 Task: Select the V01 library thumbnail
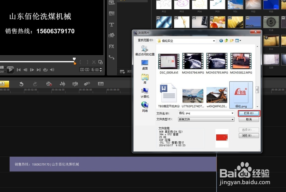(x=235, y=5)
